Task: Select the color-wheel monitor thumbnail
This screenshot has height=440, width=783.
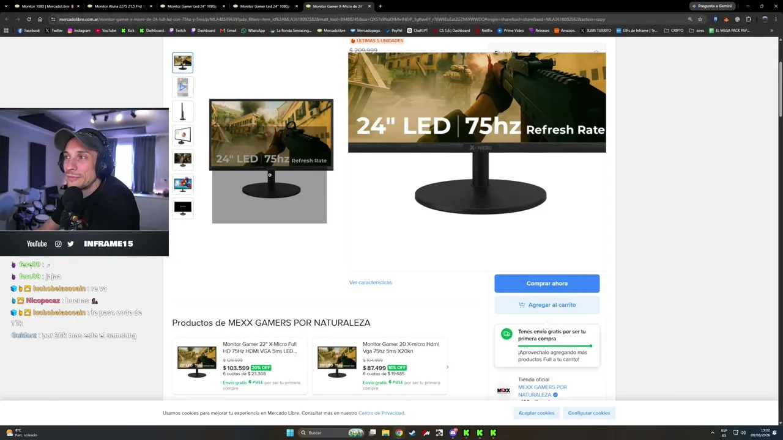Action: (182, 135)
